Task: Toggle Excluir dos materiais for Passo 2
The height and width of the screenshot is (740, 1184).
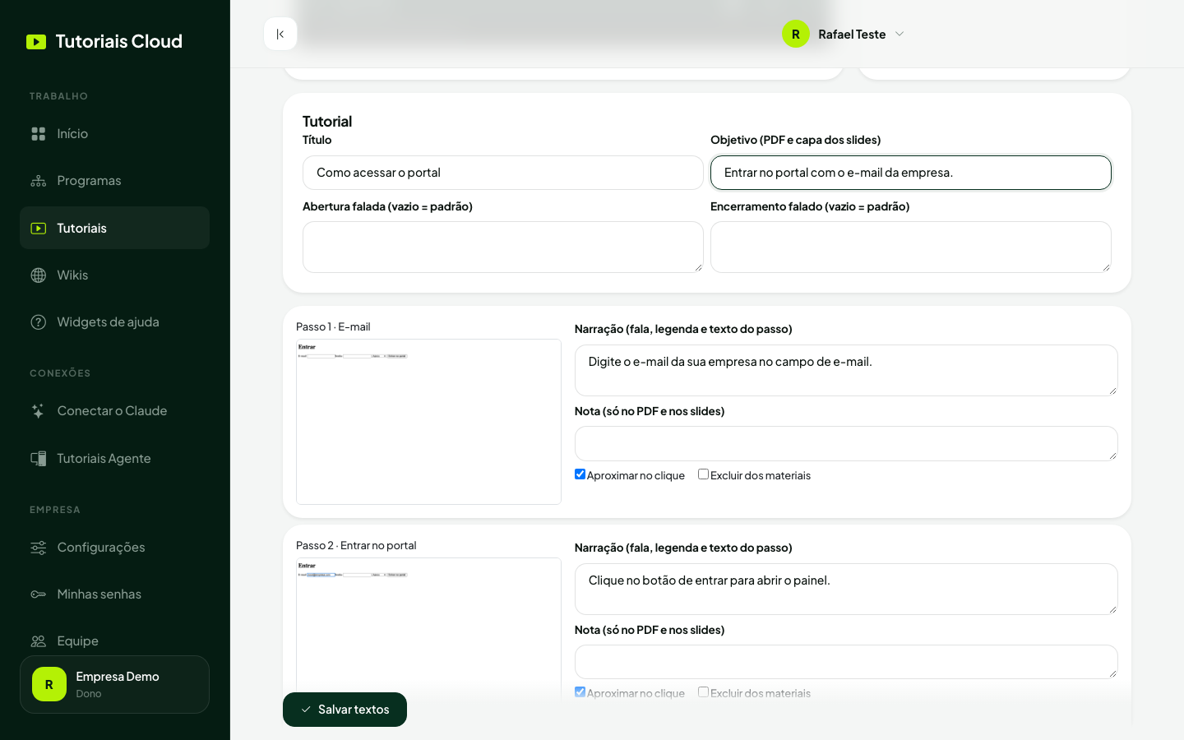Action: pos(703,692)
